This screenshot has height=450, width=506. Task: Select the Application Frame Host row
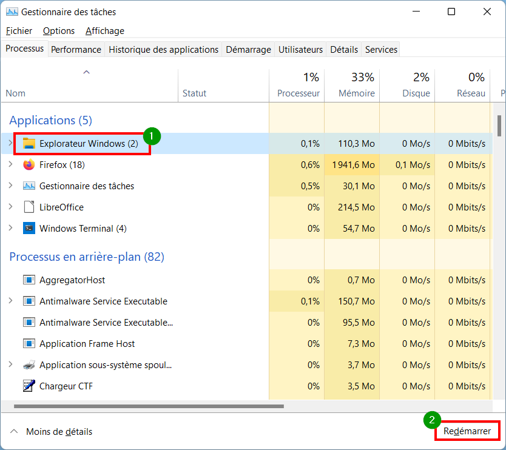[x=247, y=343]
